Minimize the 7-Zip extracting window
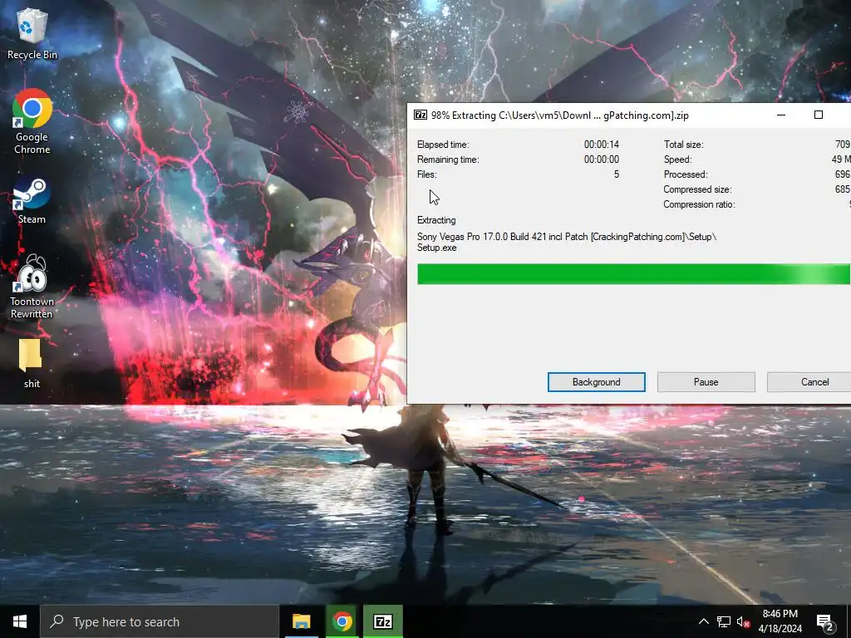The height and width of the screenshot is (638, 851). tap(781, 115)
